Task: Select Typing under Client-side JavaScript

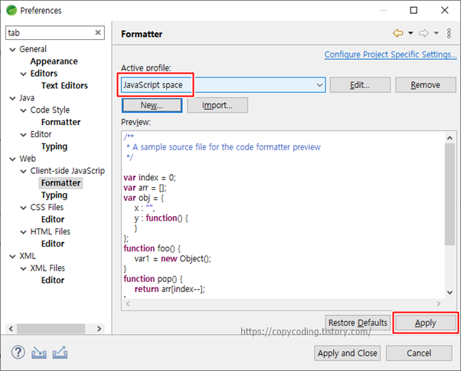Action: click(54, 195)
